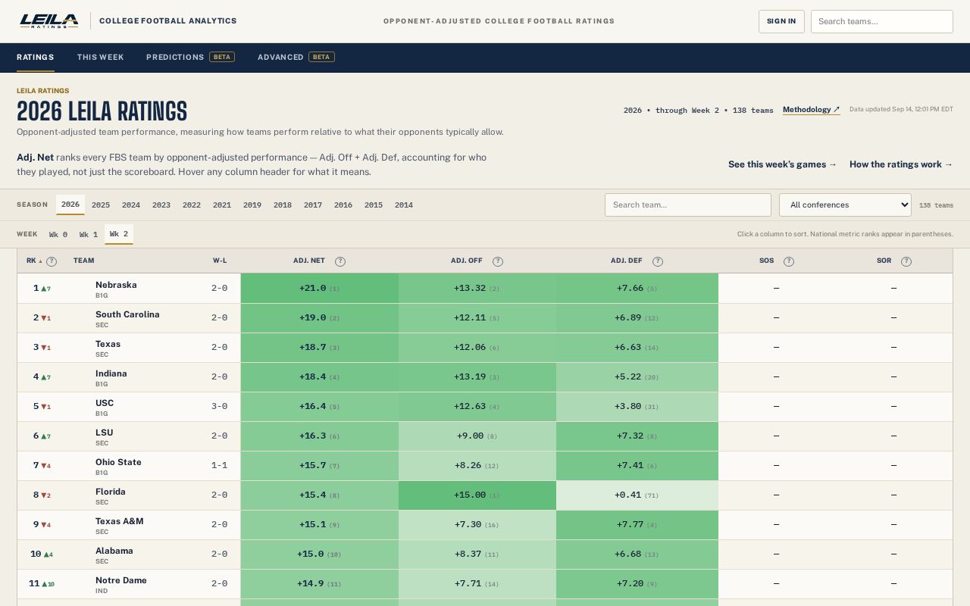Open the Alabama team page

pyautogui.click(x=114, y=551)
